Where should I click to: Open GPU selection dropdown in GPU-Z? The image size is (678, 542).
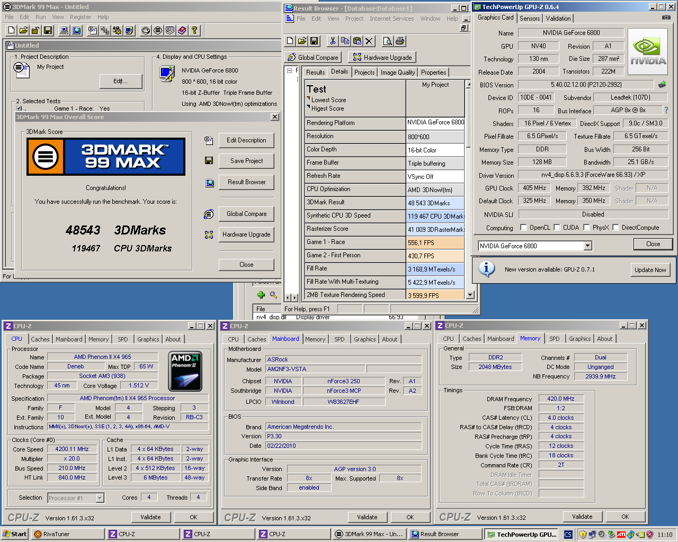pyautogui.click(x=587, y=246)
